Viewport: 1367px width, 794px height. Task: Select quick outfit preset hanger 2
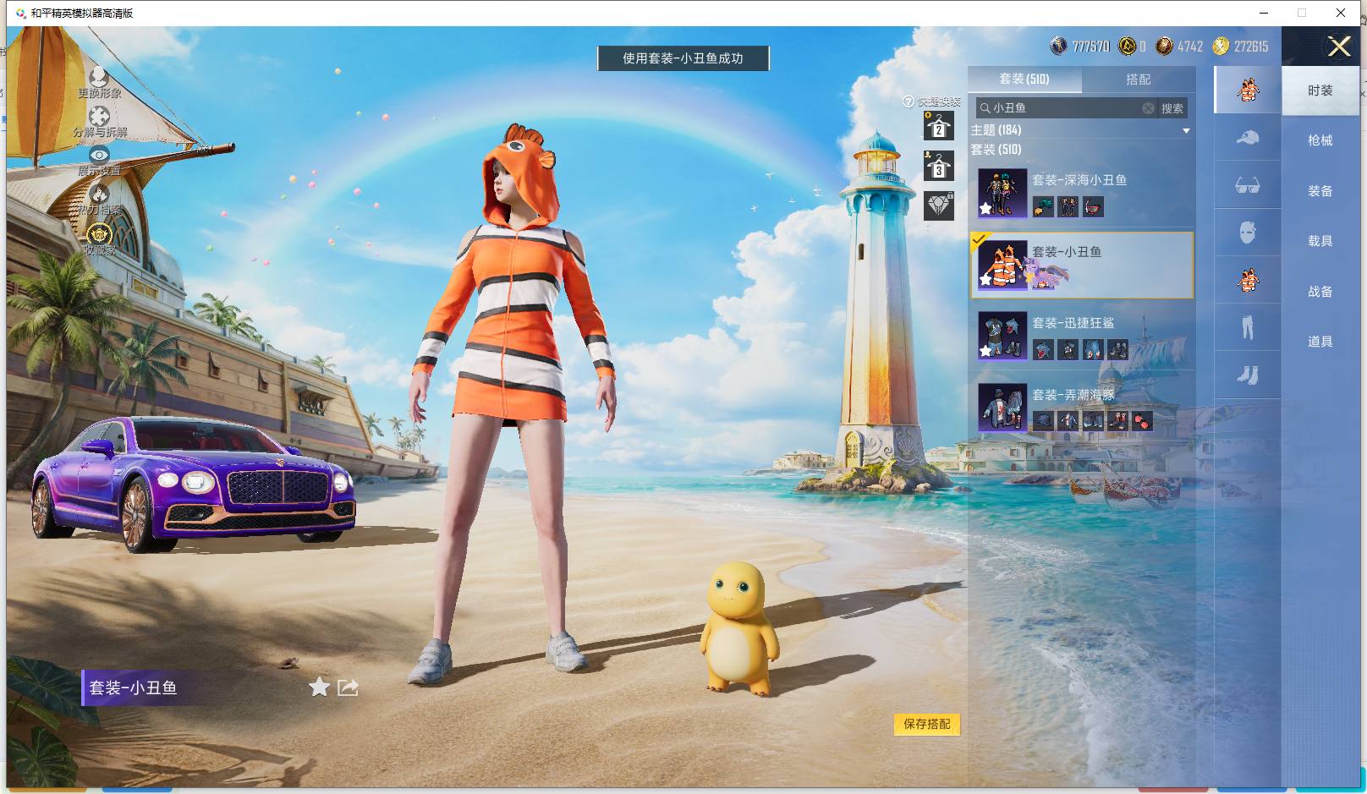(938, 126)
